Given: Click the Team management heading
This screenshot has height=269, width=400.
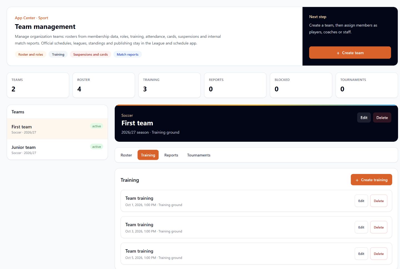Looking at the screenshot, I should 45,27.
